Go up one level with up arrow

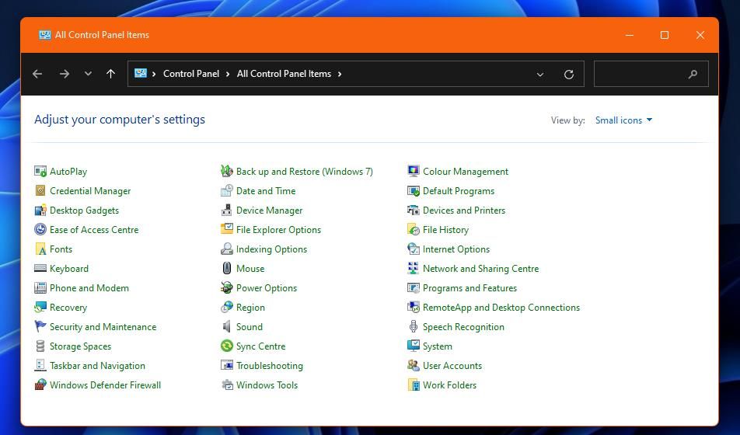(111, 74)
